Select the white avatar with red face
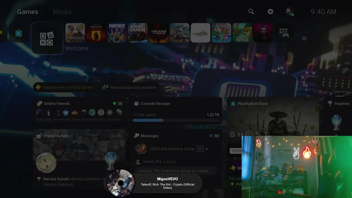This screenshot has width=352, height=198. pyautogui.click(x=101, y=112)
